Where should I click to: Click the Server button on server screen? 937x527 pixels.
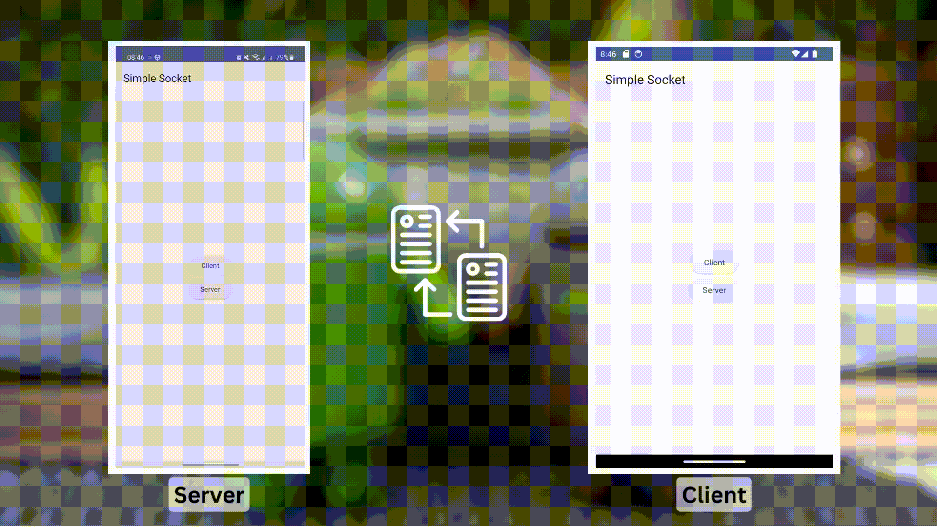[x=210, y=289]
